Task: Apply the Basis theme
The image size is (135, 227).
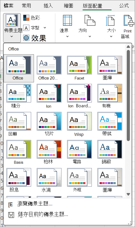Action: [19, 152]
